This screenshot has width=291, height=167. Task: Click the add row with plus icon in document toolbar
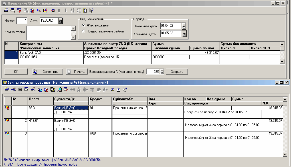pyautogui.click(x=13, y=10)
